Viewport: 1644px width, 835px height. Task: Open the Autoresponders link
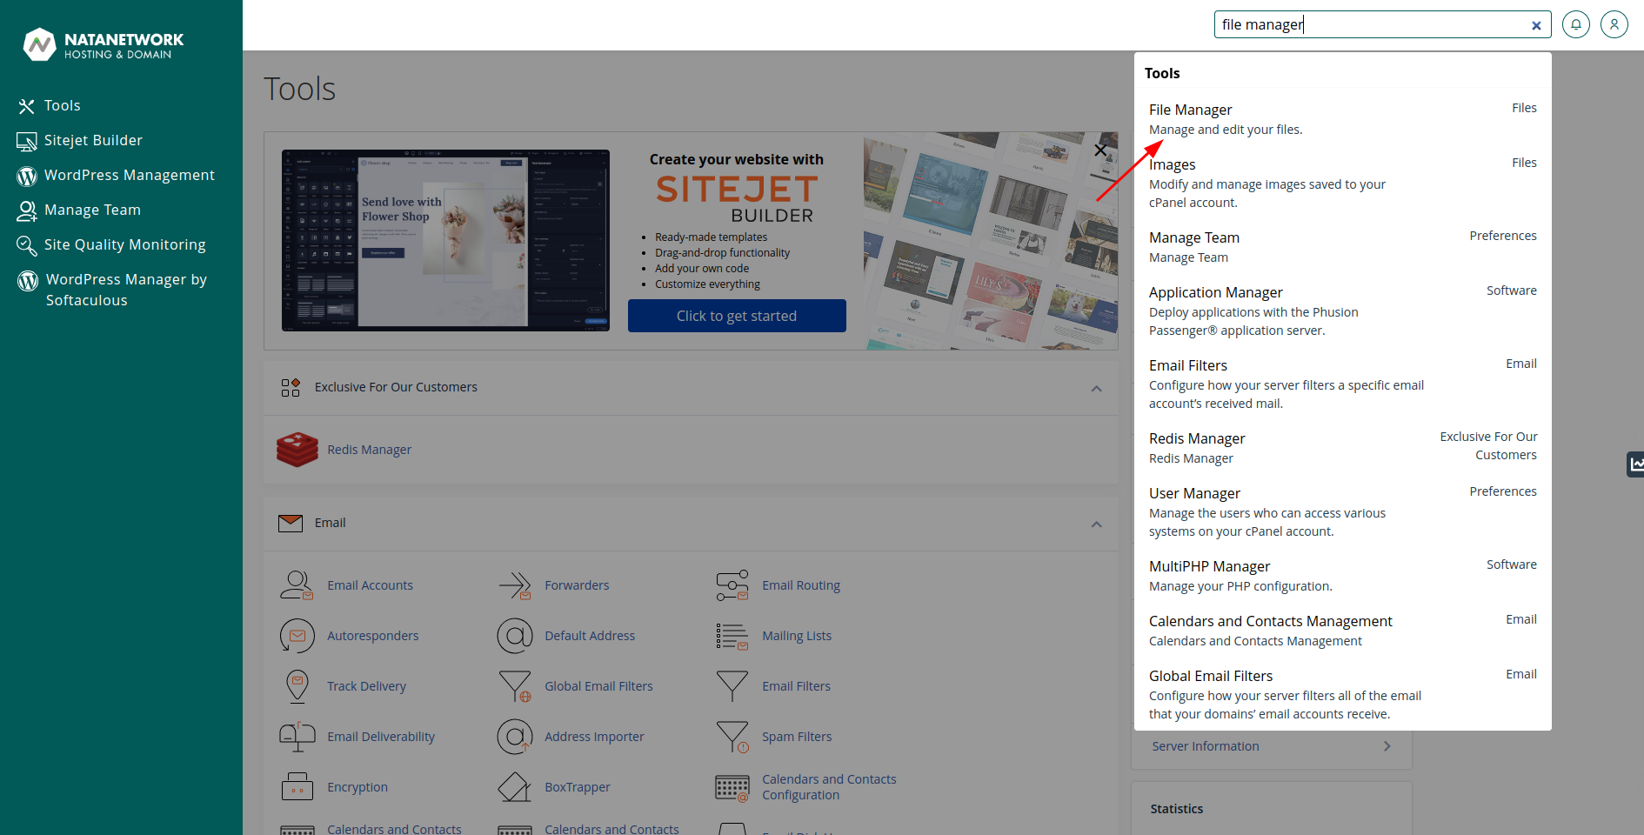pos(372,636)
